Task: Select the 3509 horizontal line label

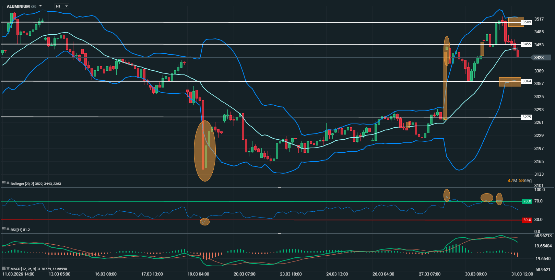Action: (526, 22)
